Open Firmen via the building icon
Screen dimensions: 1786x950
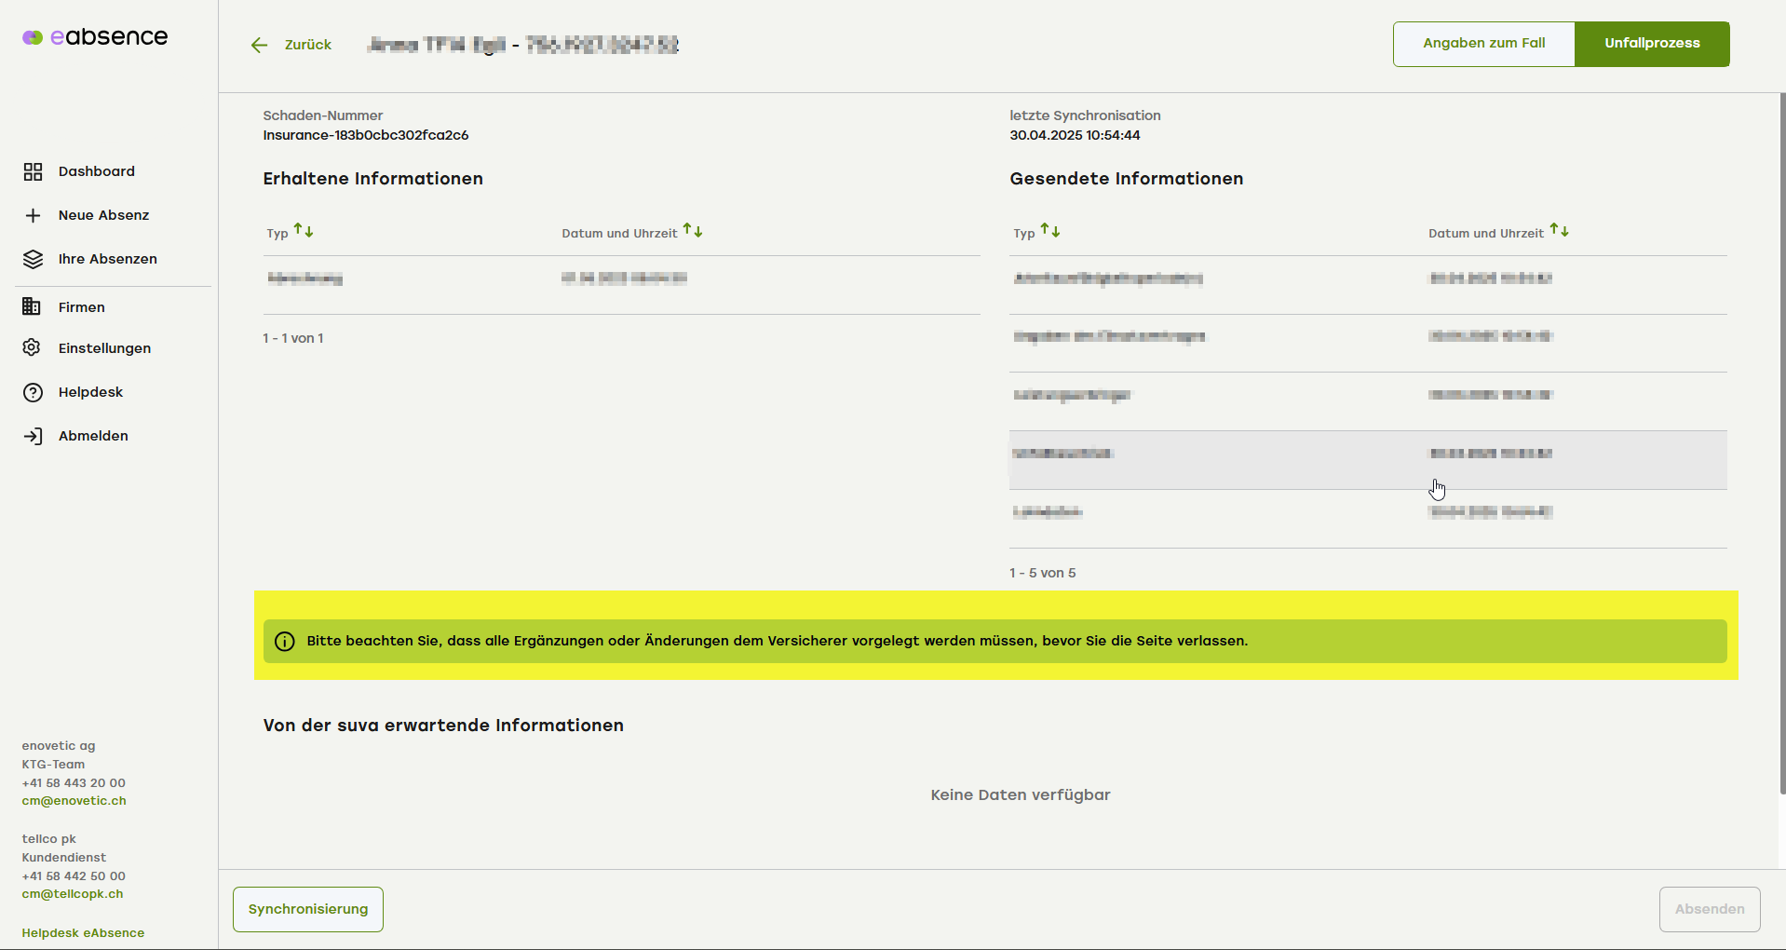pos(32,306)
